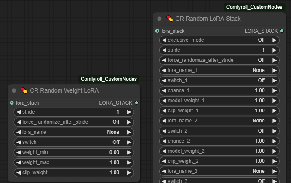Select next option for lora_name_3
Image resolution: width=291 pixels, height=183 pixels.
275,171
